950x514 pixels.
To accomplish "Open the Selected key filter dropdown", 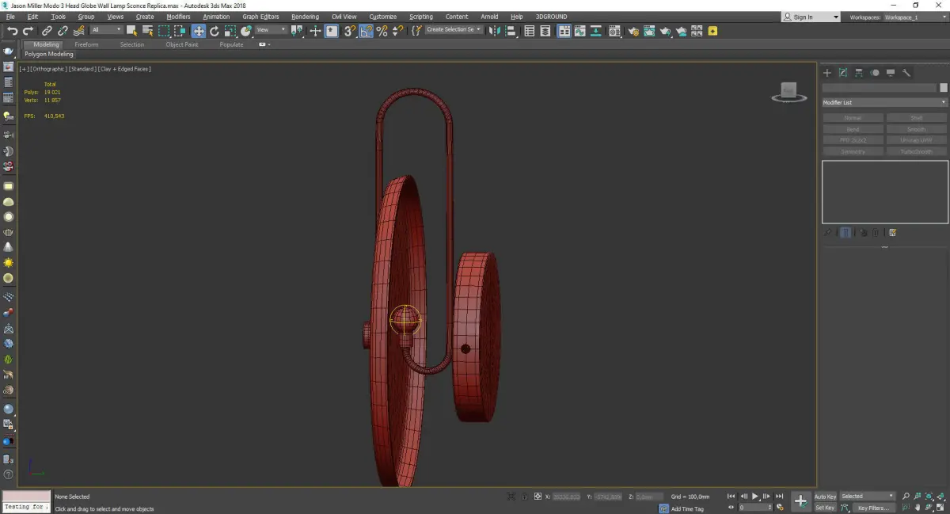I will [868, 496].
